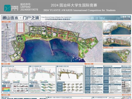
Task: Click the white domed round building on the plan
Action: click(54, 34)
